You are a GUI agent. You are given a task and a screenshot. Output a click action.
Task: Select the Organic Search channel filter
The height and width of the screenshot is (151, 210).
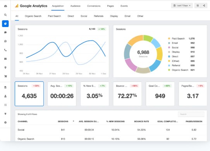[x=33, y=16]
